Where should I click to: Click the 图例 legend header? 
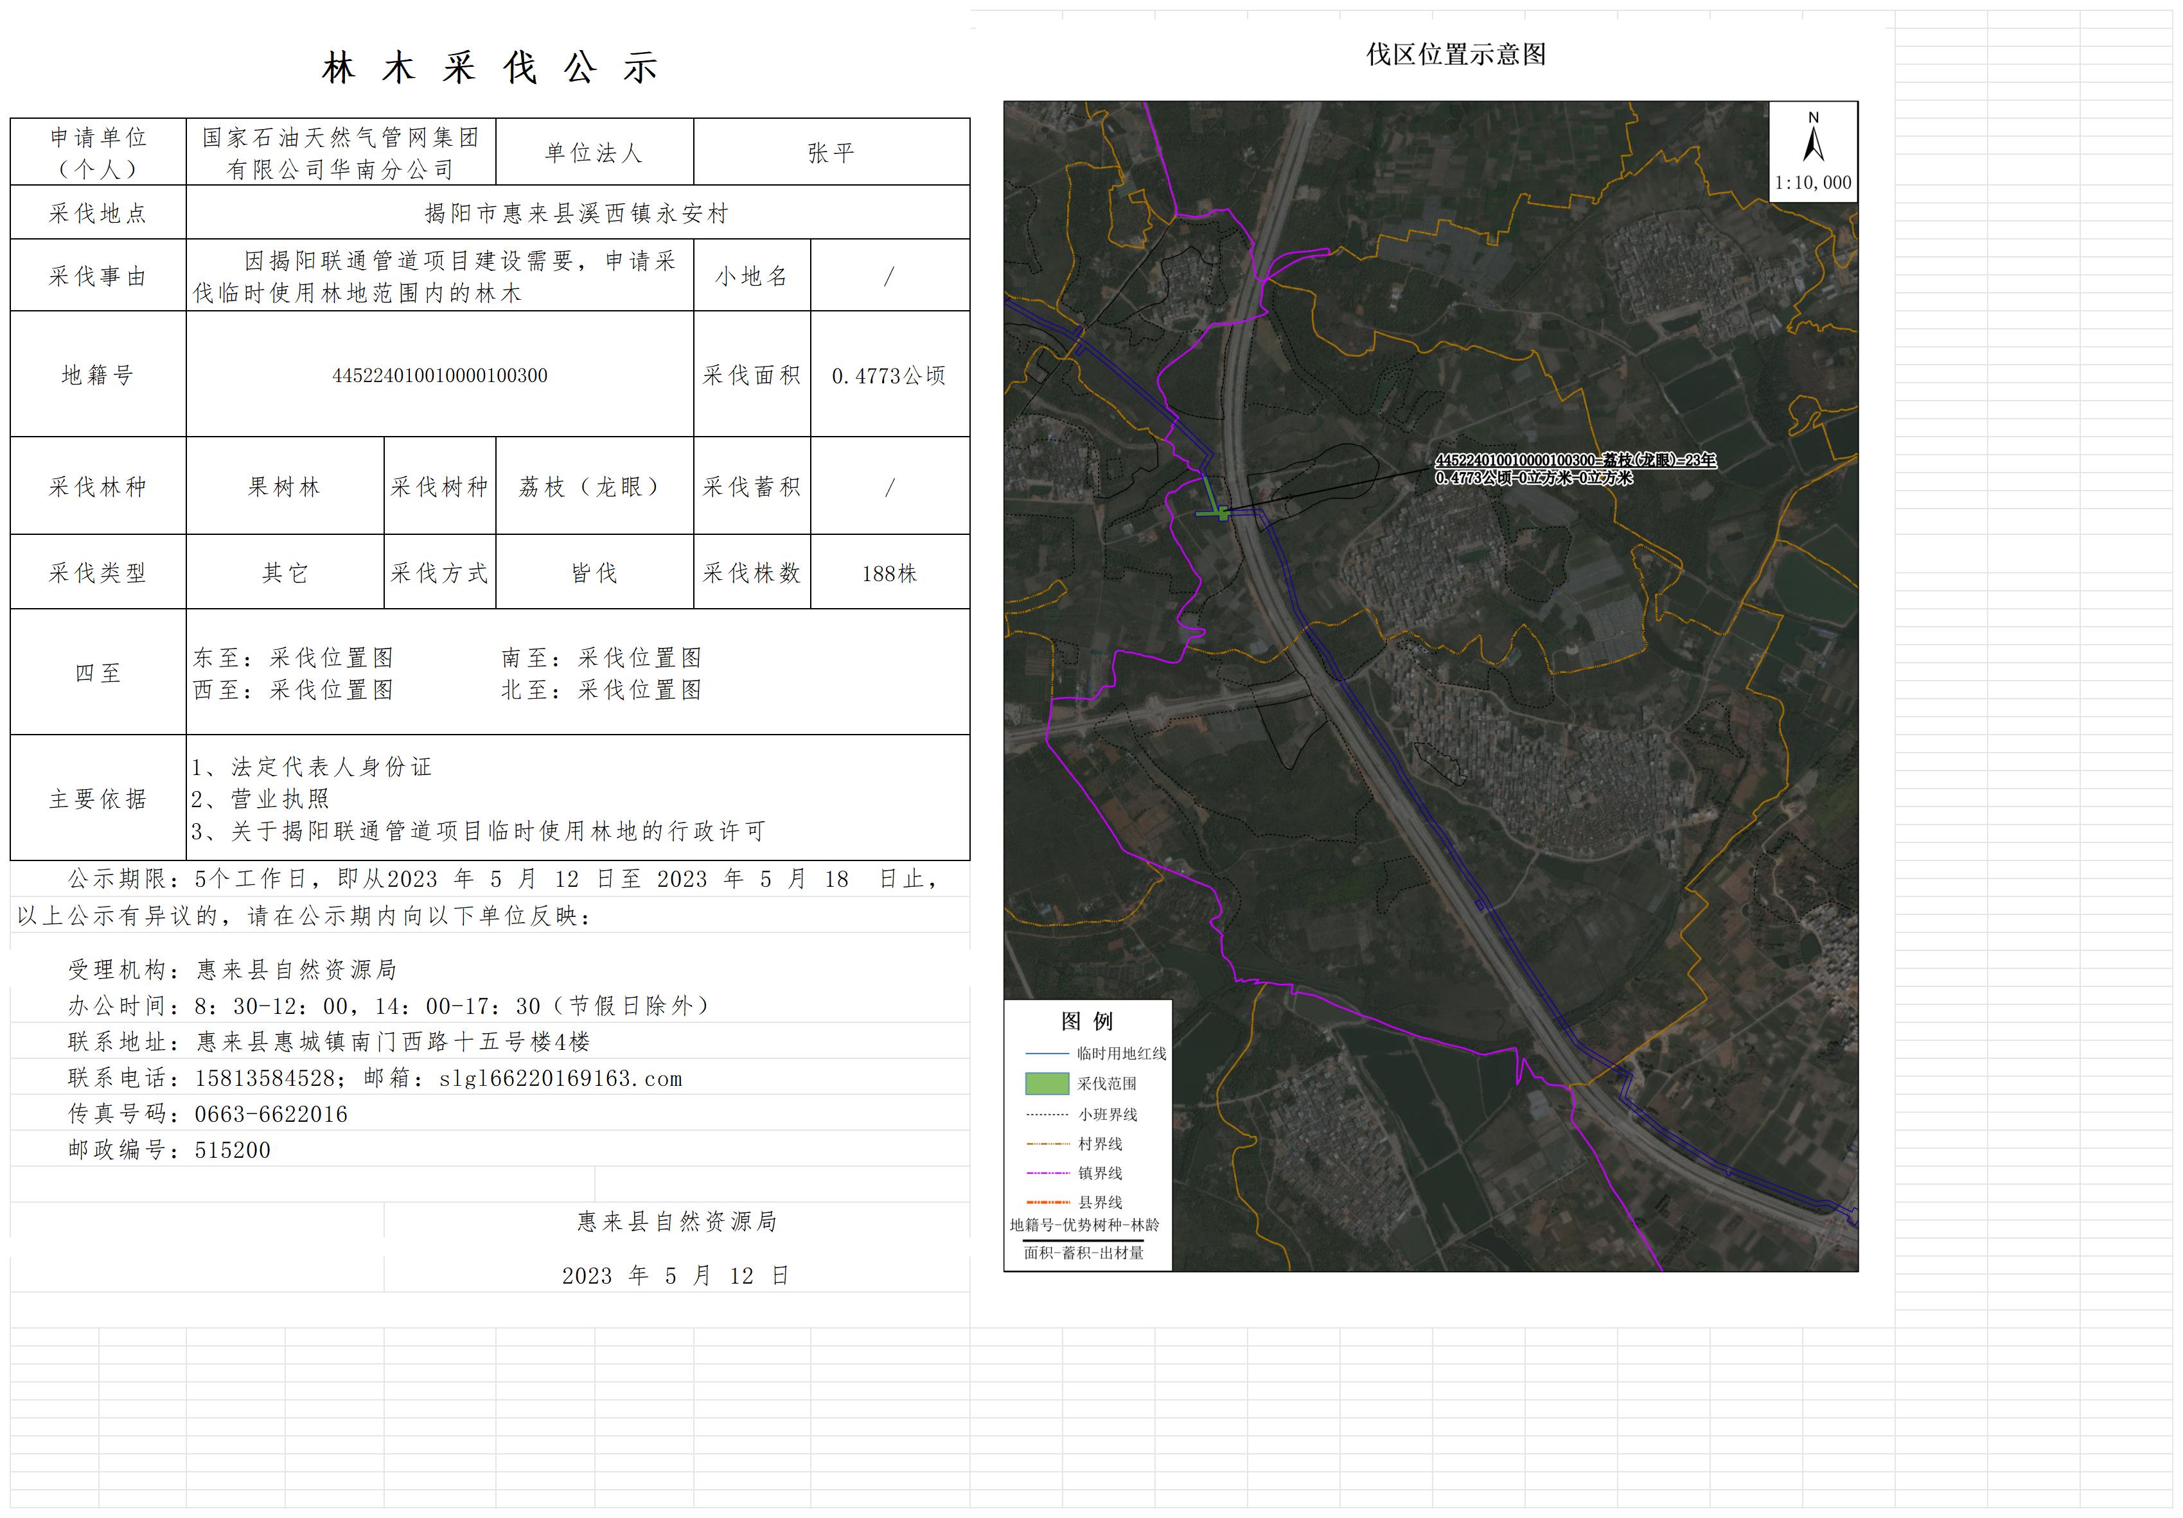tap(1087, 1022)
